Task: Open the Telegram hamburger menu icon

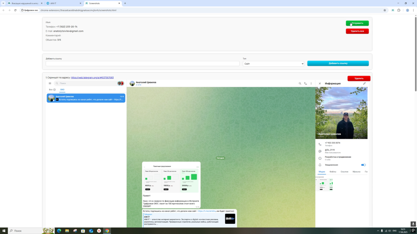Action: 50,83
